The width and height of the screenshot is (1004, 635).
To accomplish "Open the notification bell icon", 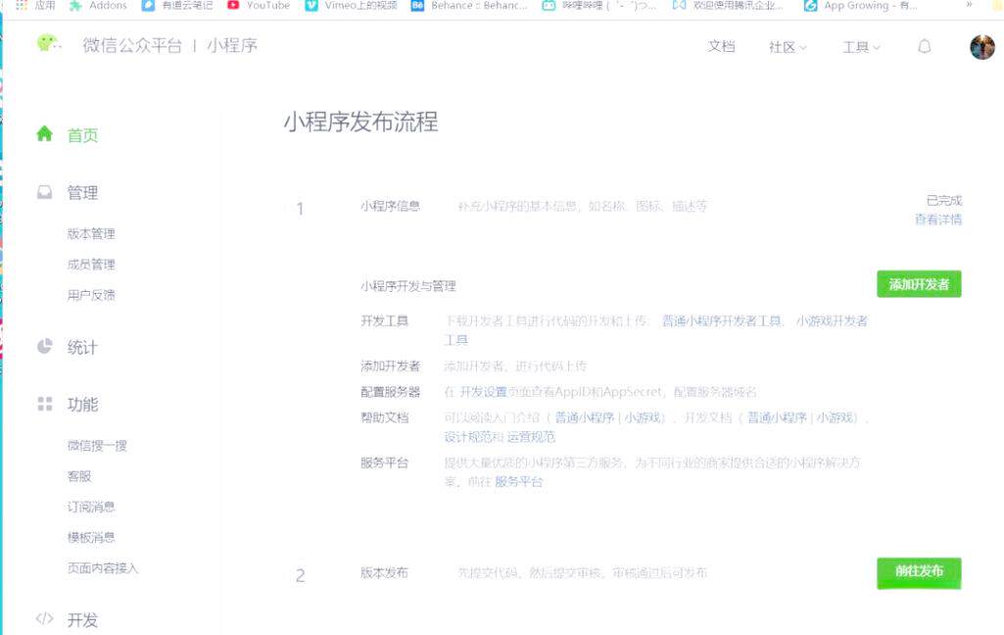I will point(924,46).
